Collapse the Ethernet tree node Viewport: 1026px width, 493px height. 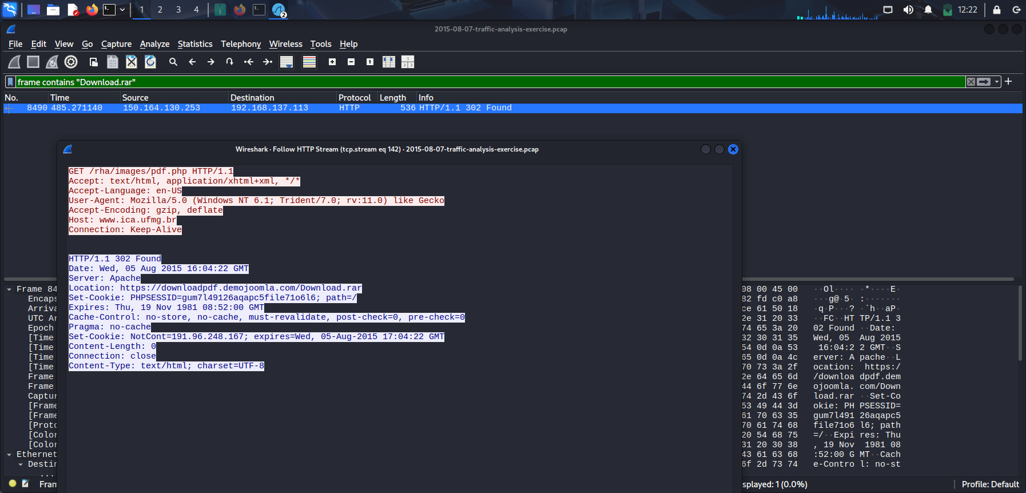click(9, 455)
